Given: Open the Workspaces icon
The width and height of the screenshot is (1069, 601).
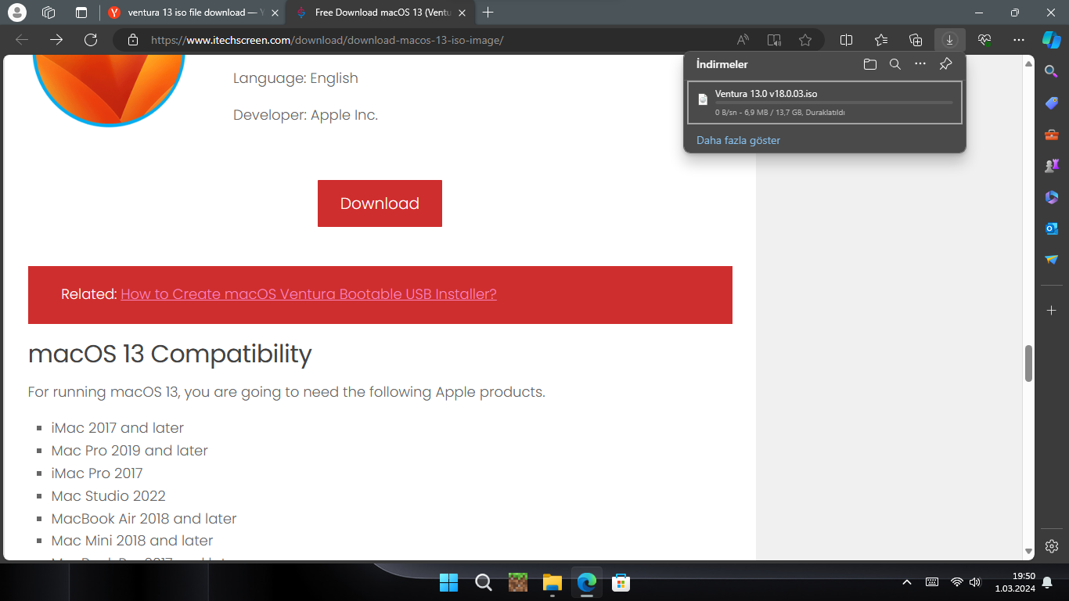Looking at the screenshot, I should pyautogui.click(x=49, y=13).
